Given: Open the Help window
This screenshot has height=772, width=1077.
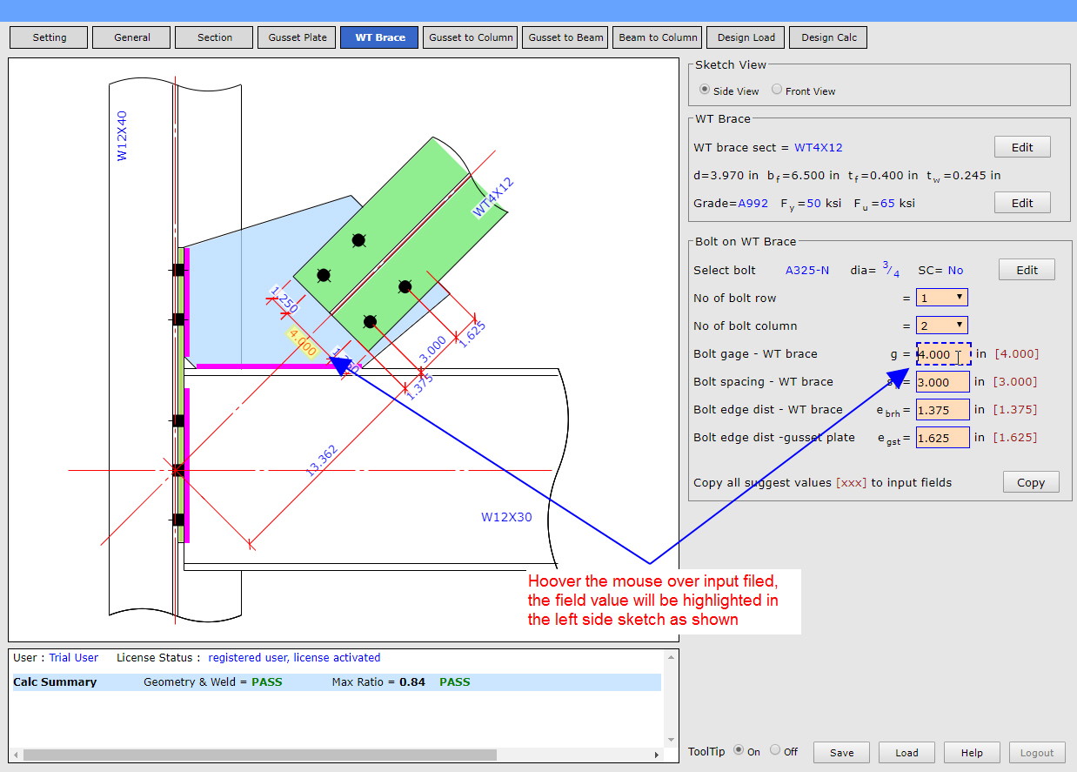Looking at the screenshot, I should click(972, 752).
